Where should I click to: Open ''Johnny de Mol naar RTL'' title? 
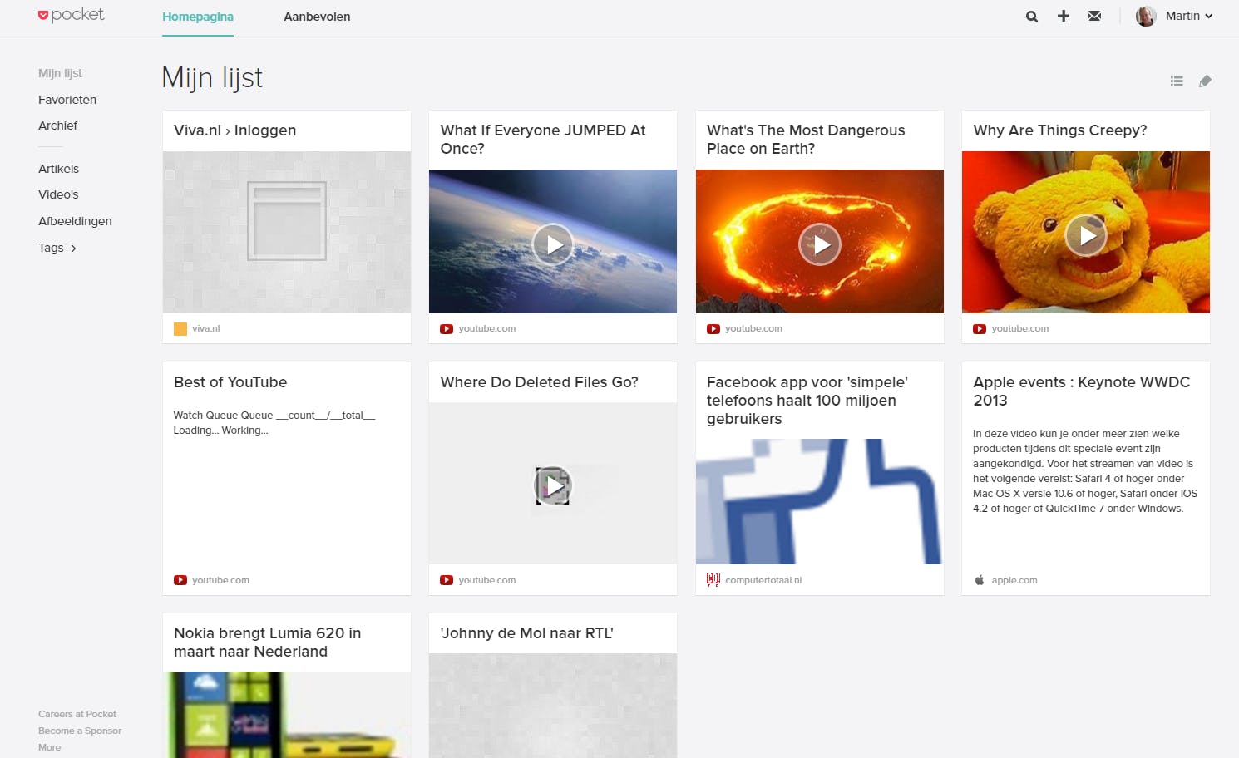click(527, 633)
